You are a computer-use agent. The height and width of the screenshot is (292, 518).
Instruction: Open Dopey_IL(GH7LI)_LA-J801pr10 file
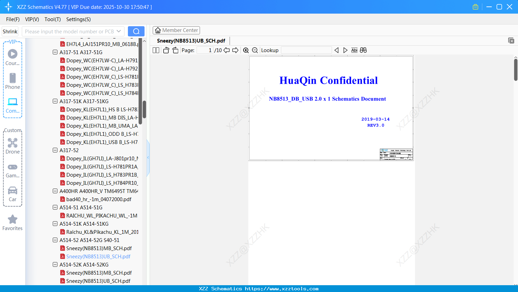coord(99,159)
